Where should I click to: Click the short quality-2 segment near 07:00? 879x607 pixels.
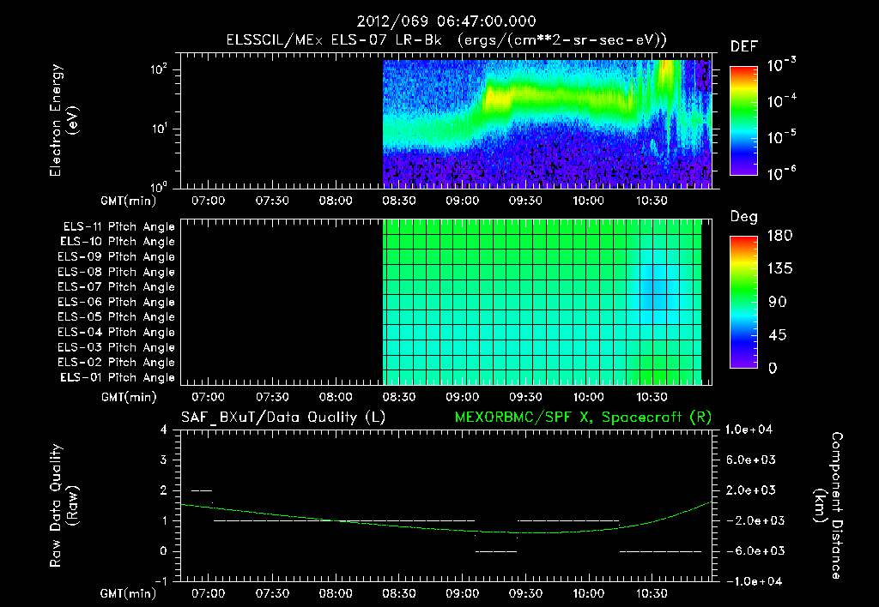pos(202,490)
